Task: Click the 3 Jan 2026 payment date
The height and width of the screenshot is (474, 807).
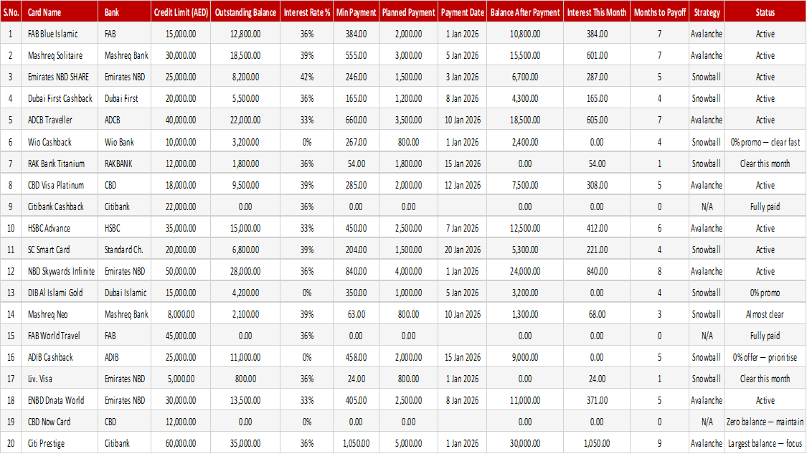Action: (462, 77)
